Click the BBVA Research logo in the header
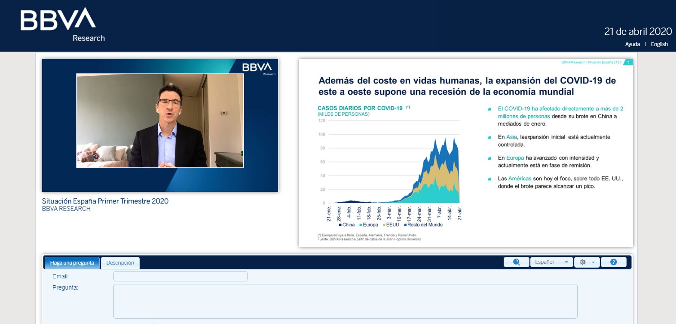The image size is (676, 324). click(x=63, y=25)
